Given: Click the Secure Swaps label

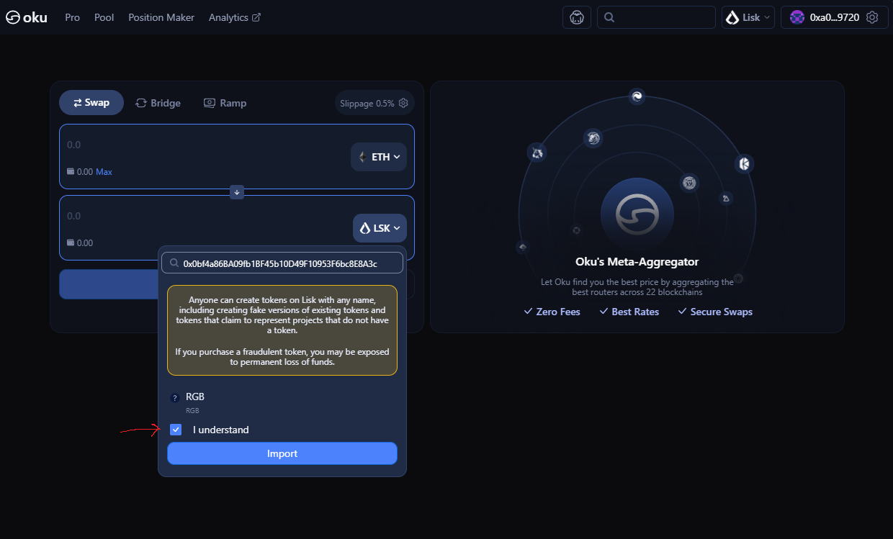Looking at the screenshot, I should (715, 312).
